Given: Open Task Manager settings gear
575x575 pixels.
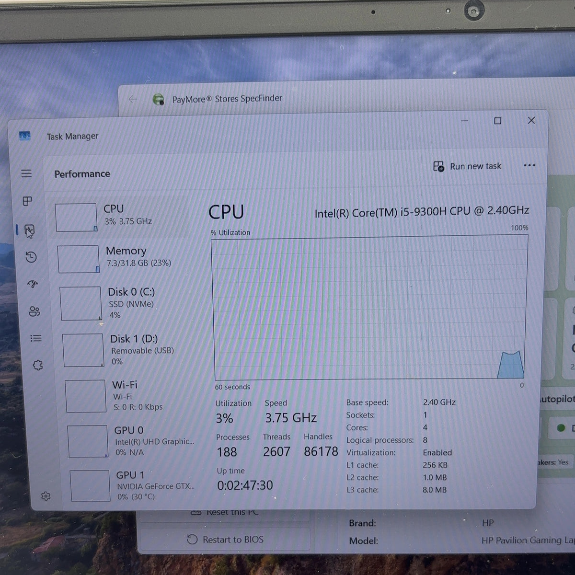Looking at the screenshot, I should point(46,496).
